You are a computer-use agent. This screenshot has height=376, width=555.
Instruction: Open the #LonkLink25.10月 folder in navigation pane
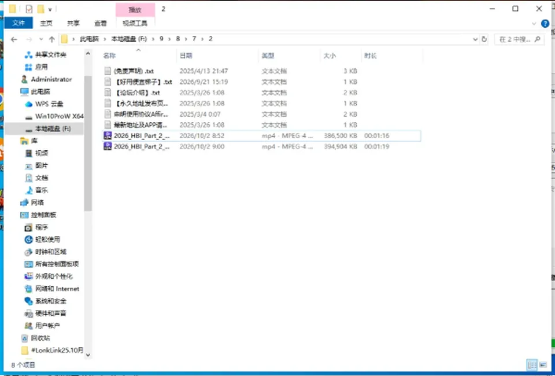(53, 351)
